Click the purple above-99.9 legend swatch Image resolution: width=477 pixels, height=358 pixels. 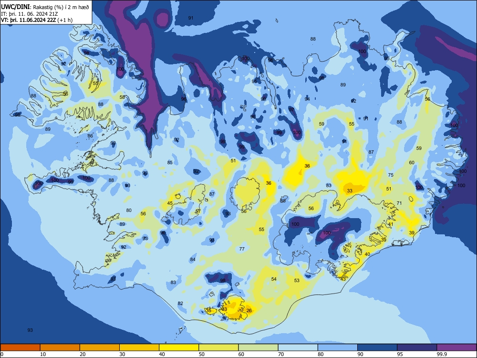[456, 347]
